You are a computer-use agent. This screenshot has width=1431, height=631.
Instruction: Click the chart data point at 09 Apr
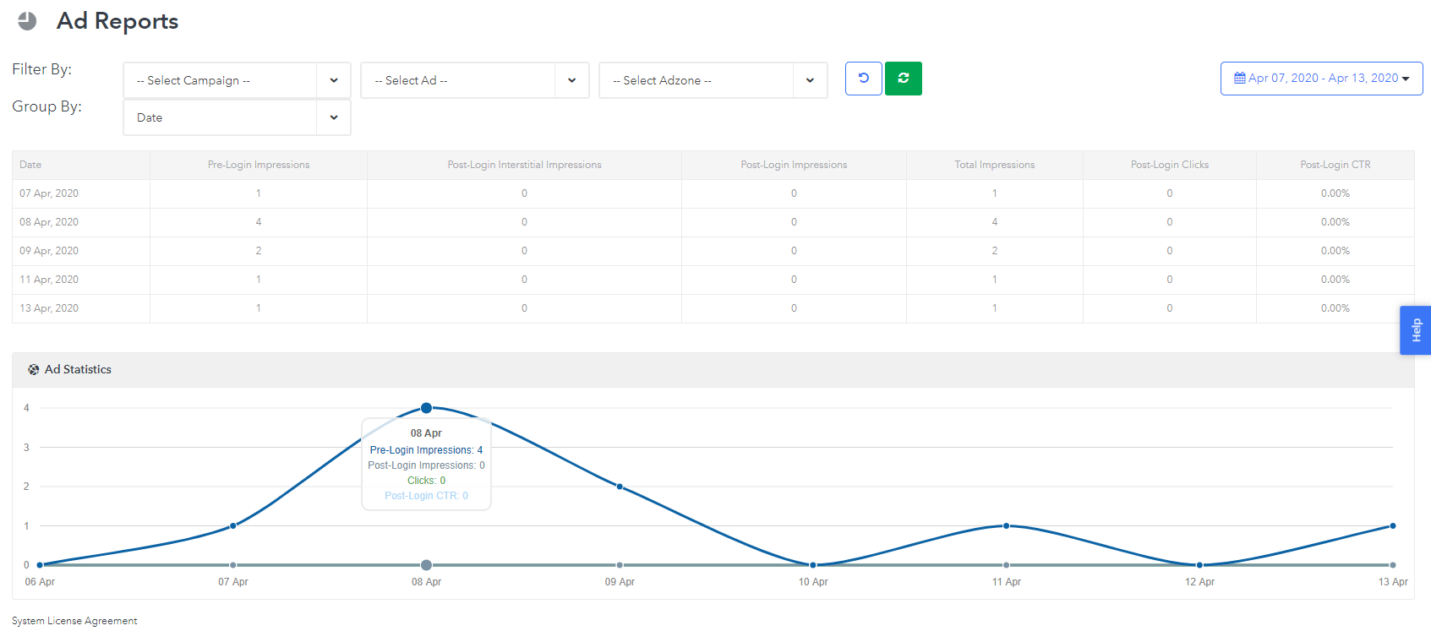click(x=620, y=487)
